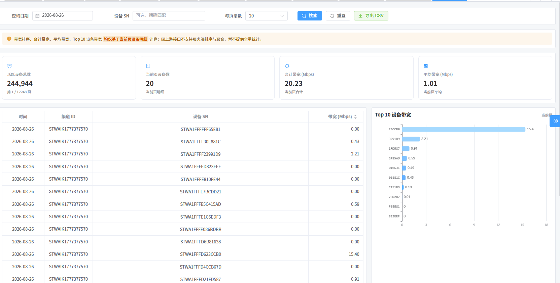Click the 15.40 bandwidth value in the table
Image resolution: width=560 pixels, height=283 pixels.
[x=354, y=254]
